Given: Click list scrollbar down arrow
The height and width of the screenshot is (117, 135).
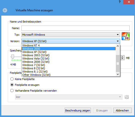Looking at the screenshot, I should tap(118, 74).
